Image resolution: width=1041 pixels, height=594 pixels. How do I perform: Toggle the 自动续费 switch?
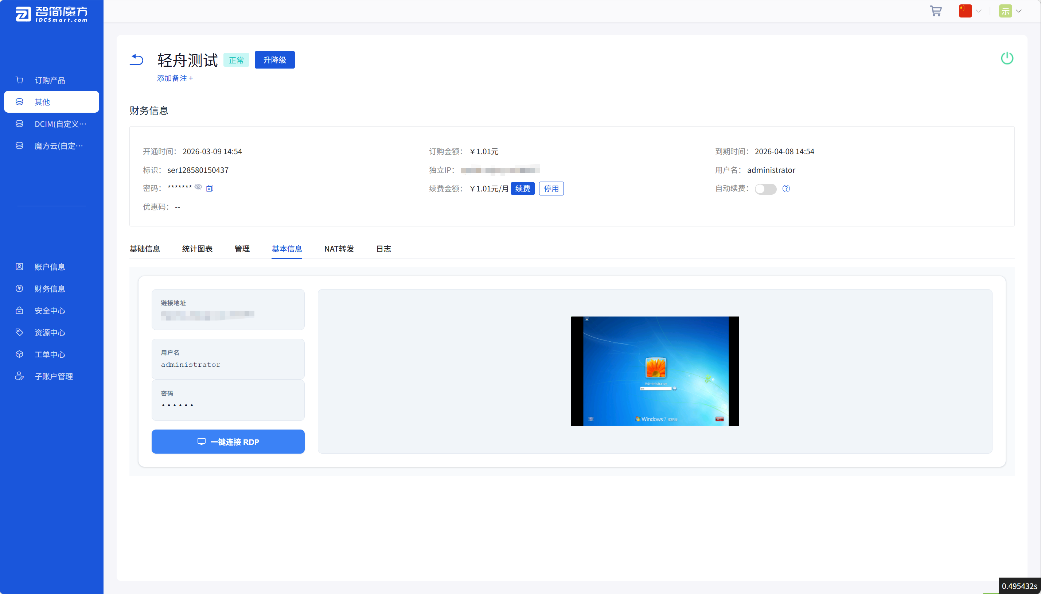pos(765,189)
